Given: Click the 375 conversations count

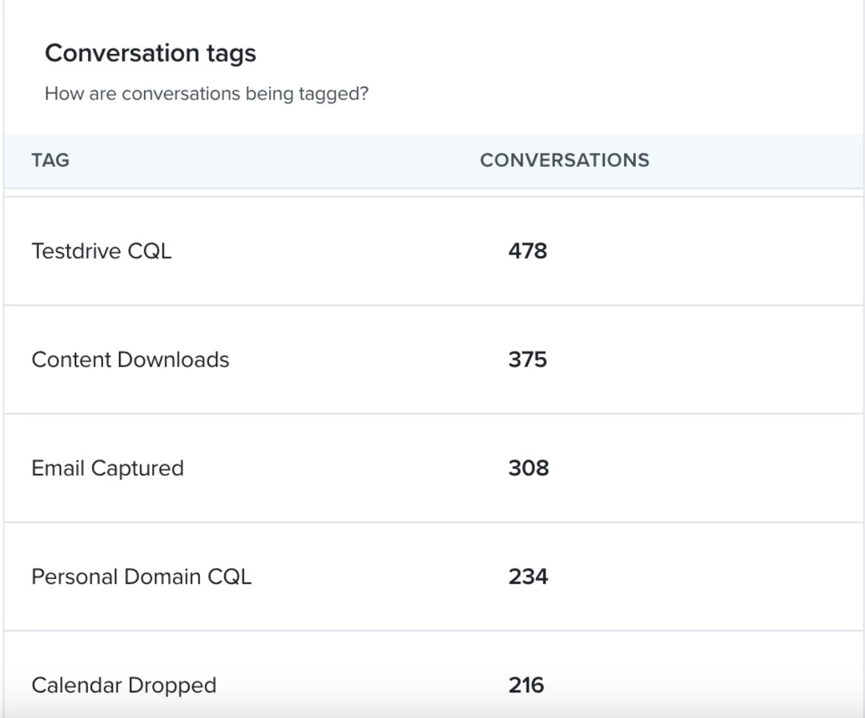Looking at the screenshot, I should pyautogui.click(x=527, y=360).
